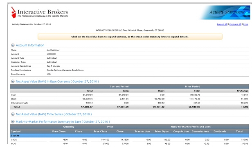
Task: Click the Commissions column header
Action: (x=200, y=131)
